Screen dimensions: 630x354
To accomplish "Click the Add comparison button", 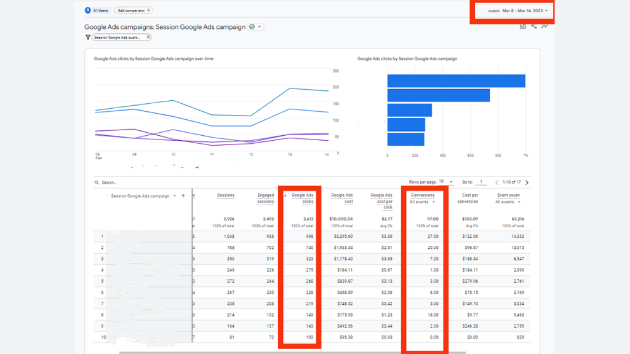I will (134, 10).
